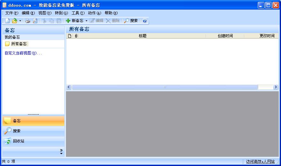Open the 回收站 navigation pane button
The height and width of the screenshot is (166, 281).
point(33,141)
